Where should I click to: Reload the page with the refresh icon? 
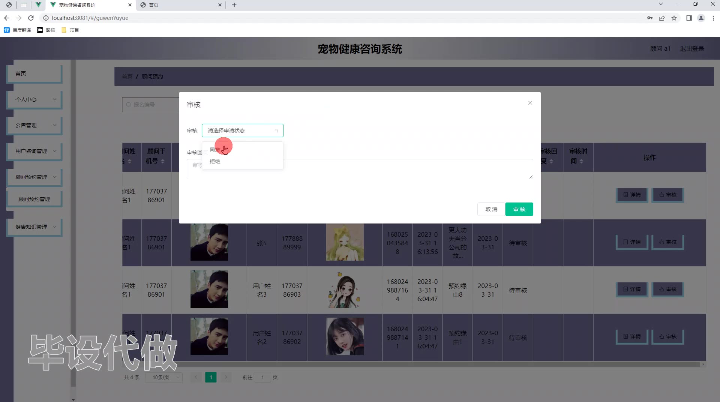click(x=31, y=18)
